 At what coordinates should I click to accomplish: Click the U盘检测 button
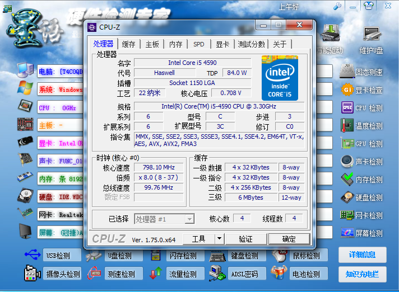tap(124, 255)
